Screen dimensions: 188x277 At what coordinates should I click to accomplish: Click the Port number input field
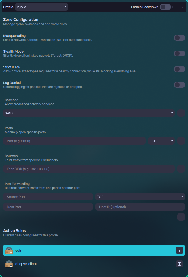coord(74,141)
